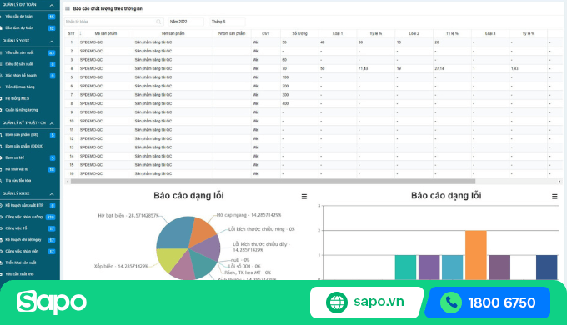Open 'Kế hoạch chi tiết ngày' menu item
The image size is (567, 325).
[x=23, y=239]
